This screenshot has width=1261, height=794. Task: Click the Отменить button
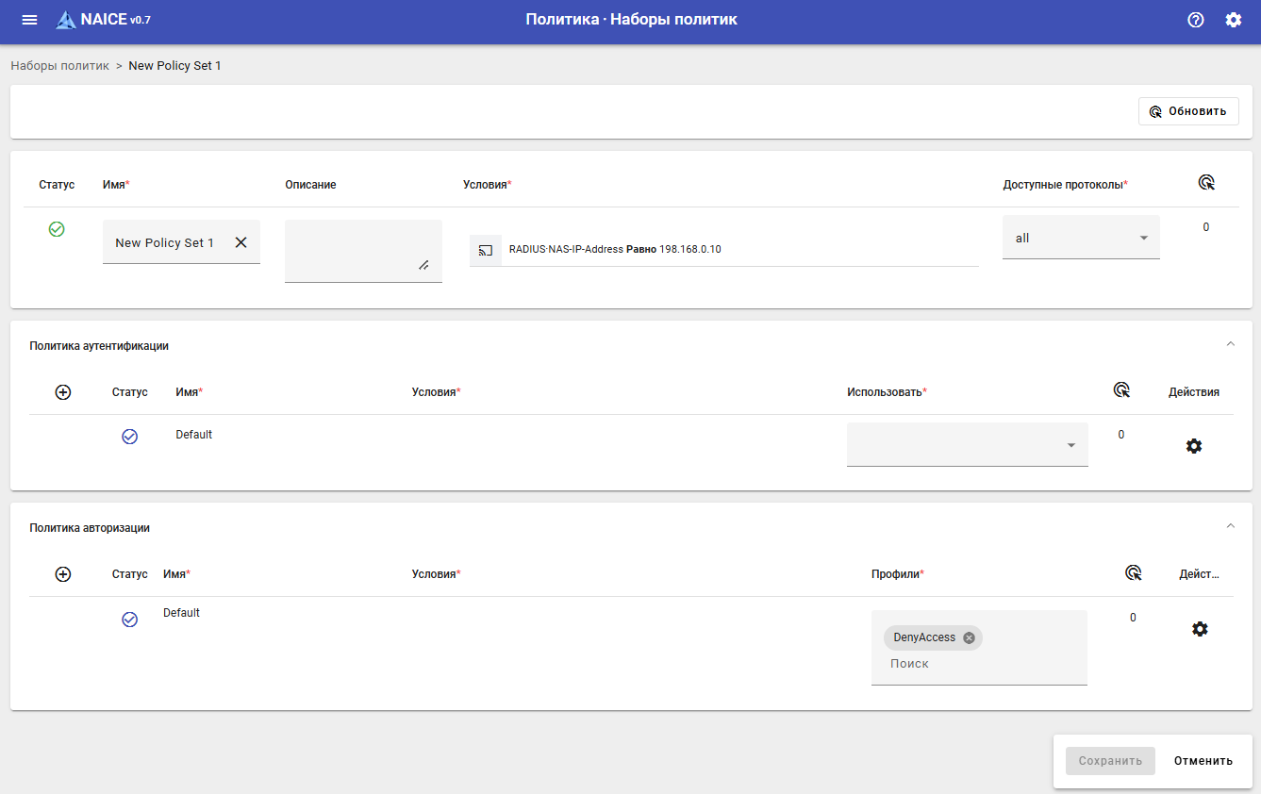point(1203,761)
